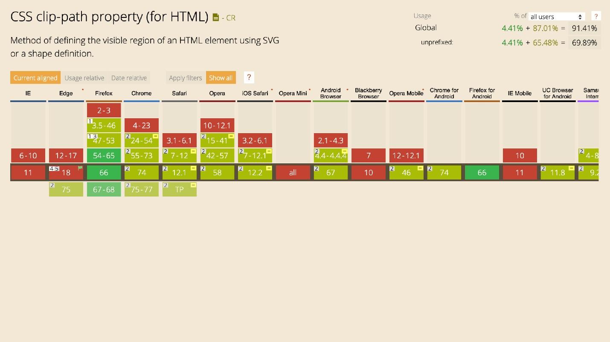This screenshot has height=342, width=610.
Task: Open the spec document icon beside the title
Action: click(216, 17)
